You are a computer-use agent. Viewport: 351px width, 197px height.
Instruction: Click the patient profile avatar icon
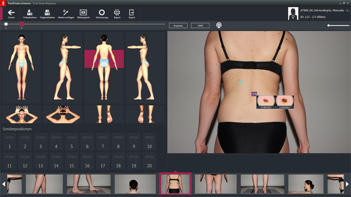294,14
